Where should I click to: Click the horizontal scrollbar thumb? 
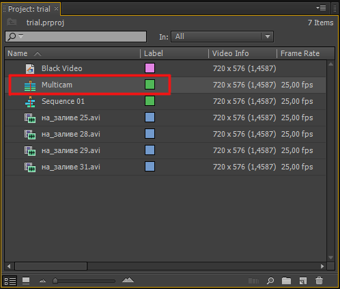[x=51, y=266]
